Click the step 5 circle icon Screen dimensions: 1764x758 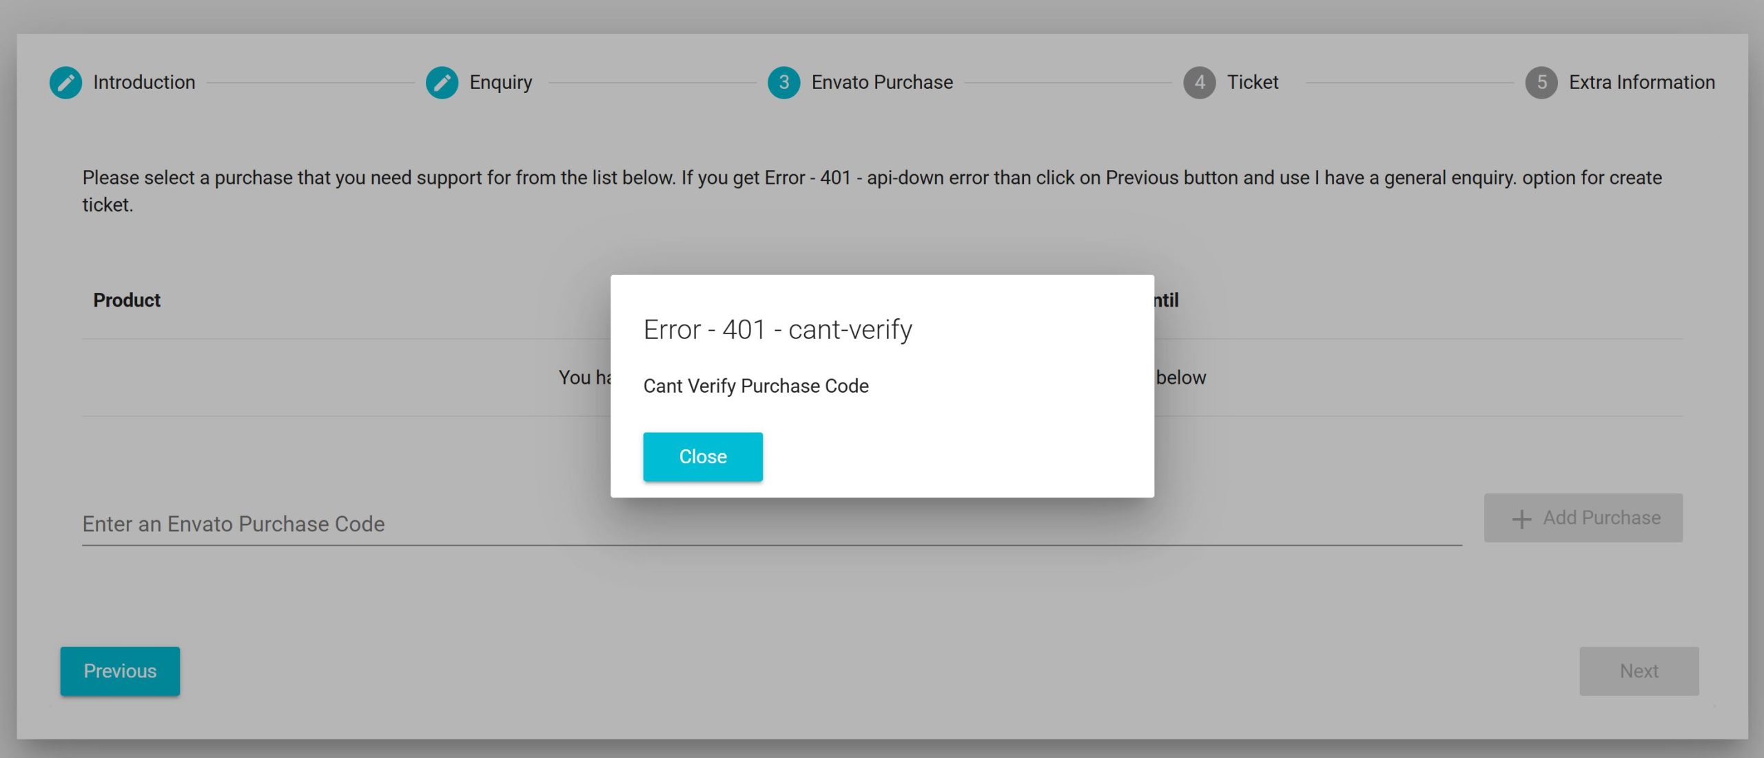[1541, 83]
